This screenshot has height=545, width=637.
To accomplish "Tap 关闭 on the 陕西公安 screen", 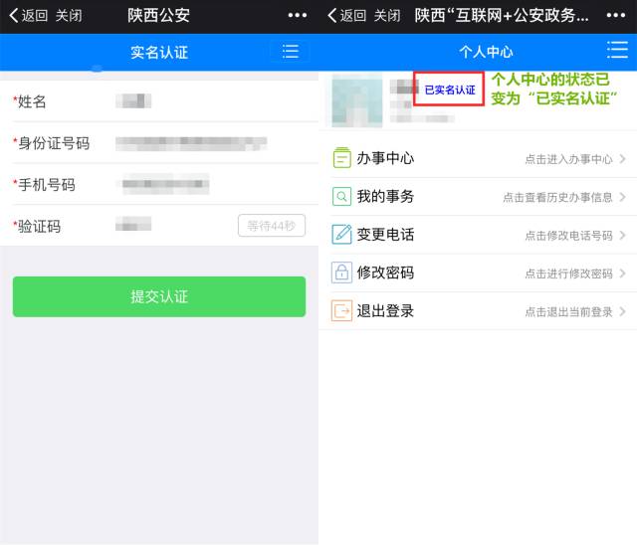I will (x=69, y=16).
